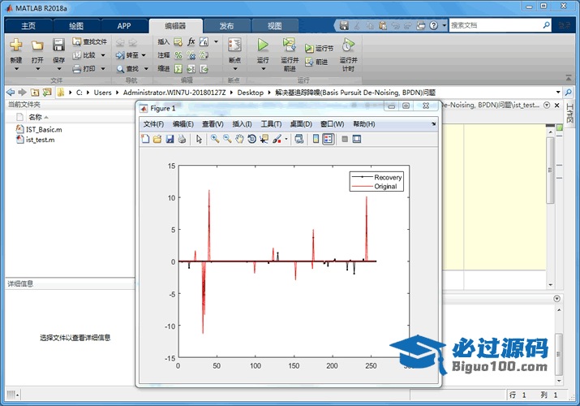Click the search documentation input field

[496, 25]
